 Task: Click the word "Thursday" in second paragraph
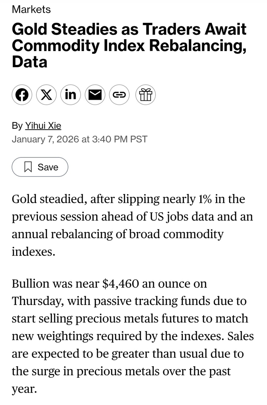(x=36, y=301)
